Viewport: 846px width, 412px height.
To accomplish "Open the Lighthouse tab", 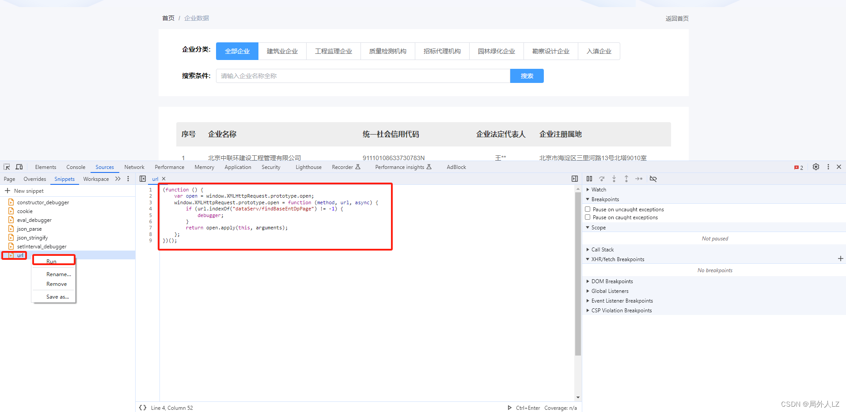I will 308,167.
